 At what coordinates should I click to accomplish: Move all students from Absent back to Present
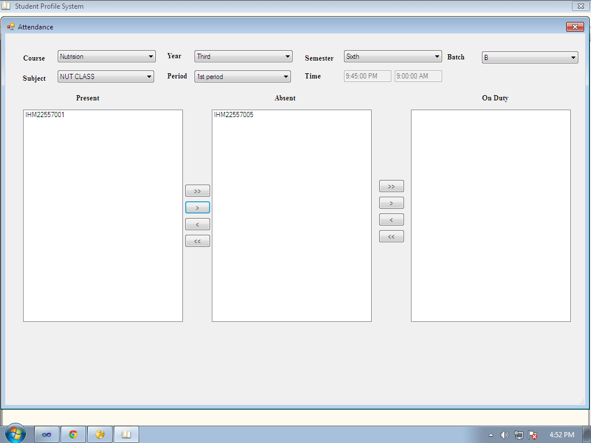197,241
